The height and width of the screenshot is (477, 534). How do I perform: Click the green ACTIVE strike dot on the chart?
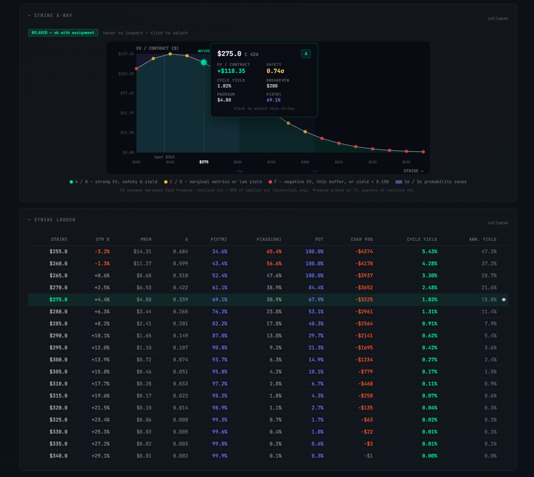pyautogui.click(x=204, y=61)
